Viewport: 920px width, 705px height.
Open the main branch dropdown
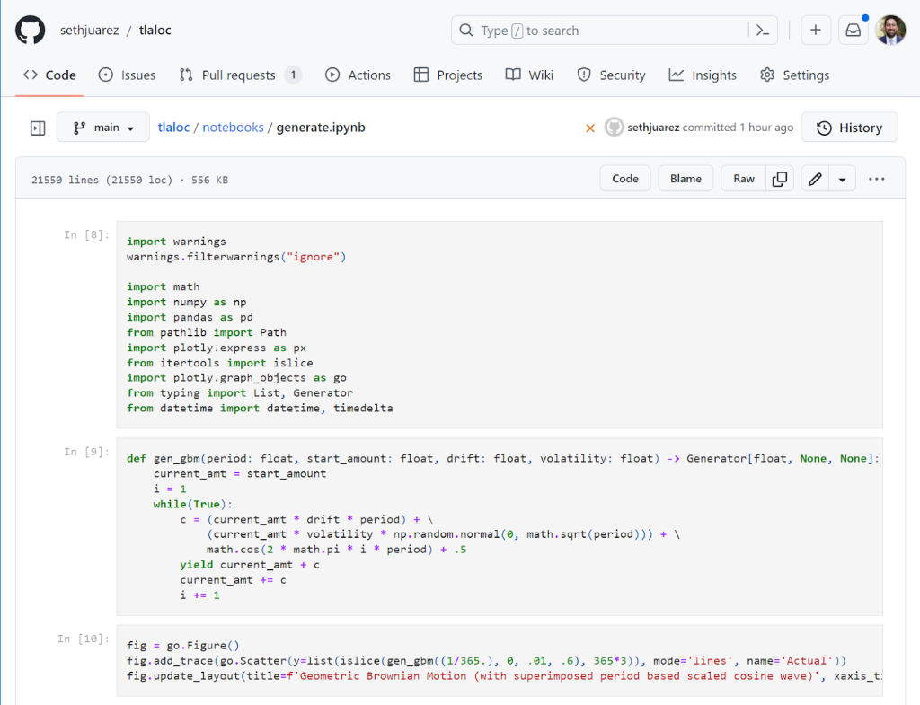pos(103,128)
